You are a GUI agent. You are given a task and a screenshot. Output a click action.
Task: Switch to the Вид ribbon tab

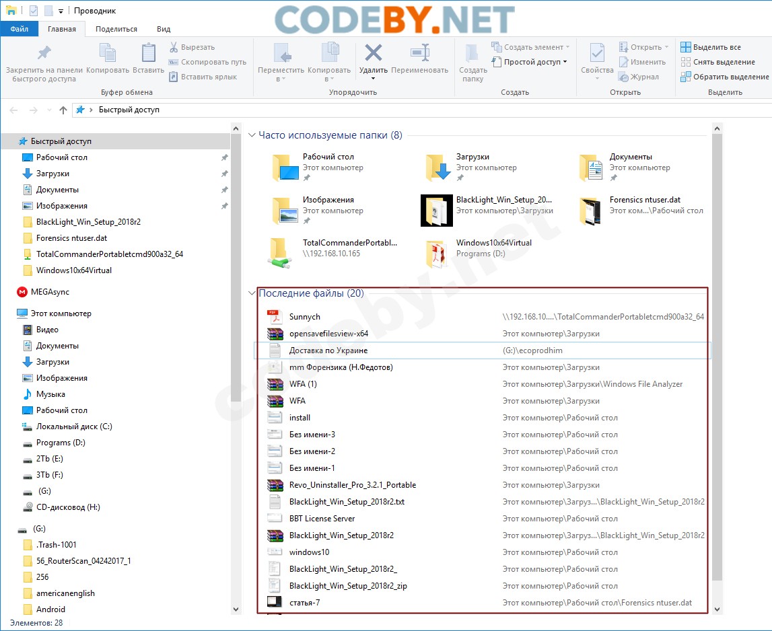[164, 29]
